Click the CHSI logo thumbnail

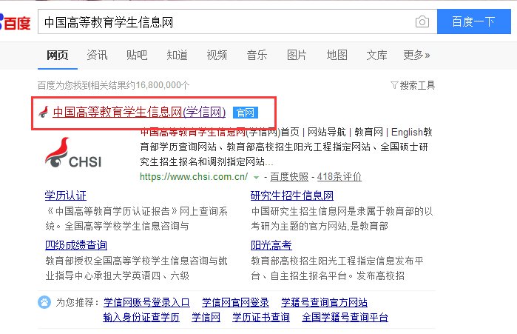[x=73, y=153]
